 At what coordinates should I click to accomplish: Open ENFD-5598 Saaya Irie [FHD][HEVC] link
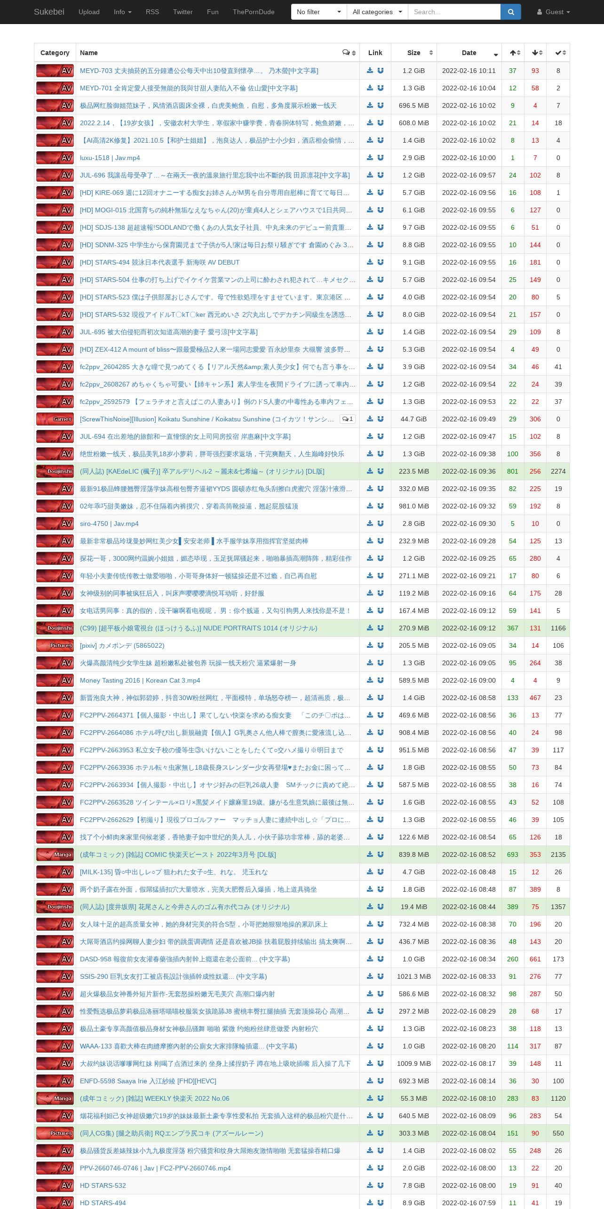148,1081
